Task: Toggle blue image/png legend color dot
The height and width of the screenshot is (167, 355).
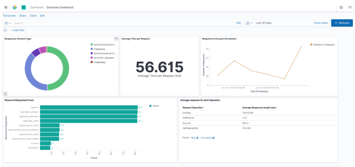Action: pos(92,49)
